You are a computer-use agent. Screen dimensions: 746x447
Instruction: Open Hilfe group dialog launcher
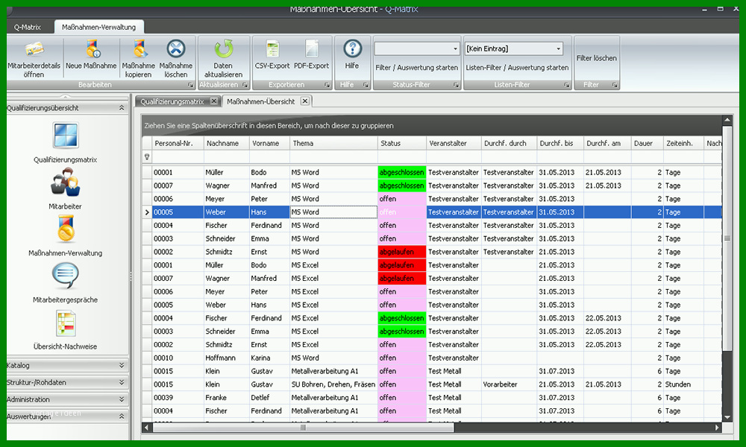tap(366, 85)
